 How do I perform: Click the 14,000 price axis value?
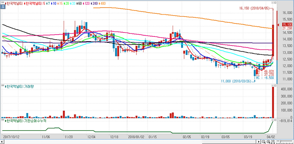287,39
